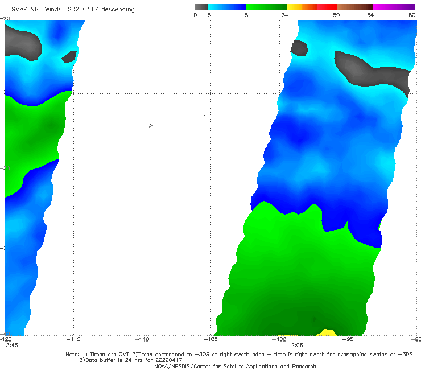421x370 pixels.
Task: Click the note '3)Data buffer is 24 hrs'
Action: [x=131, y=360]
